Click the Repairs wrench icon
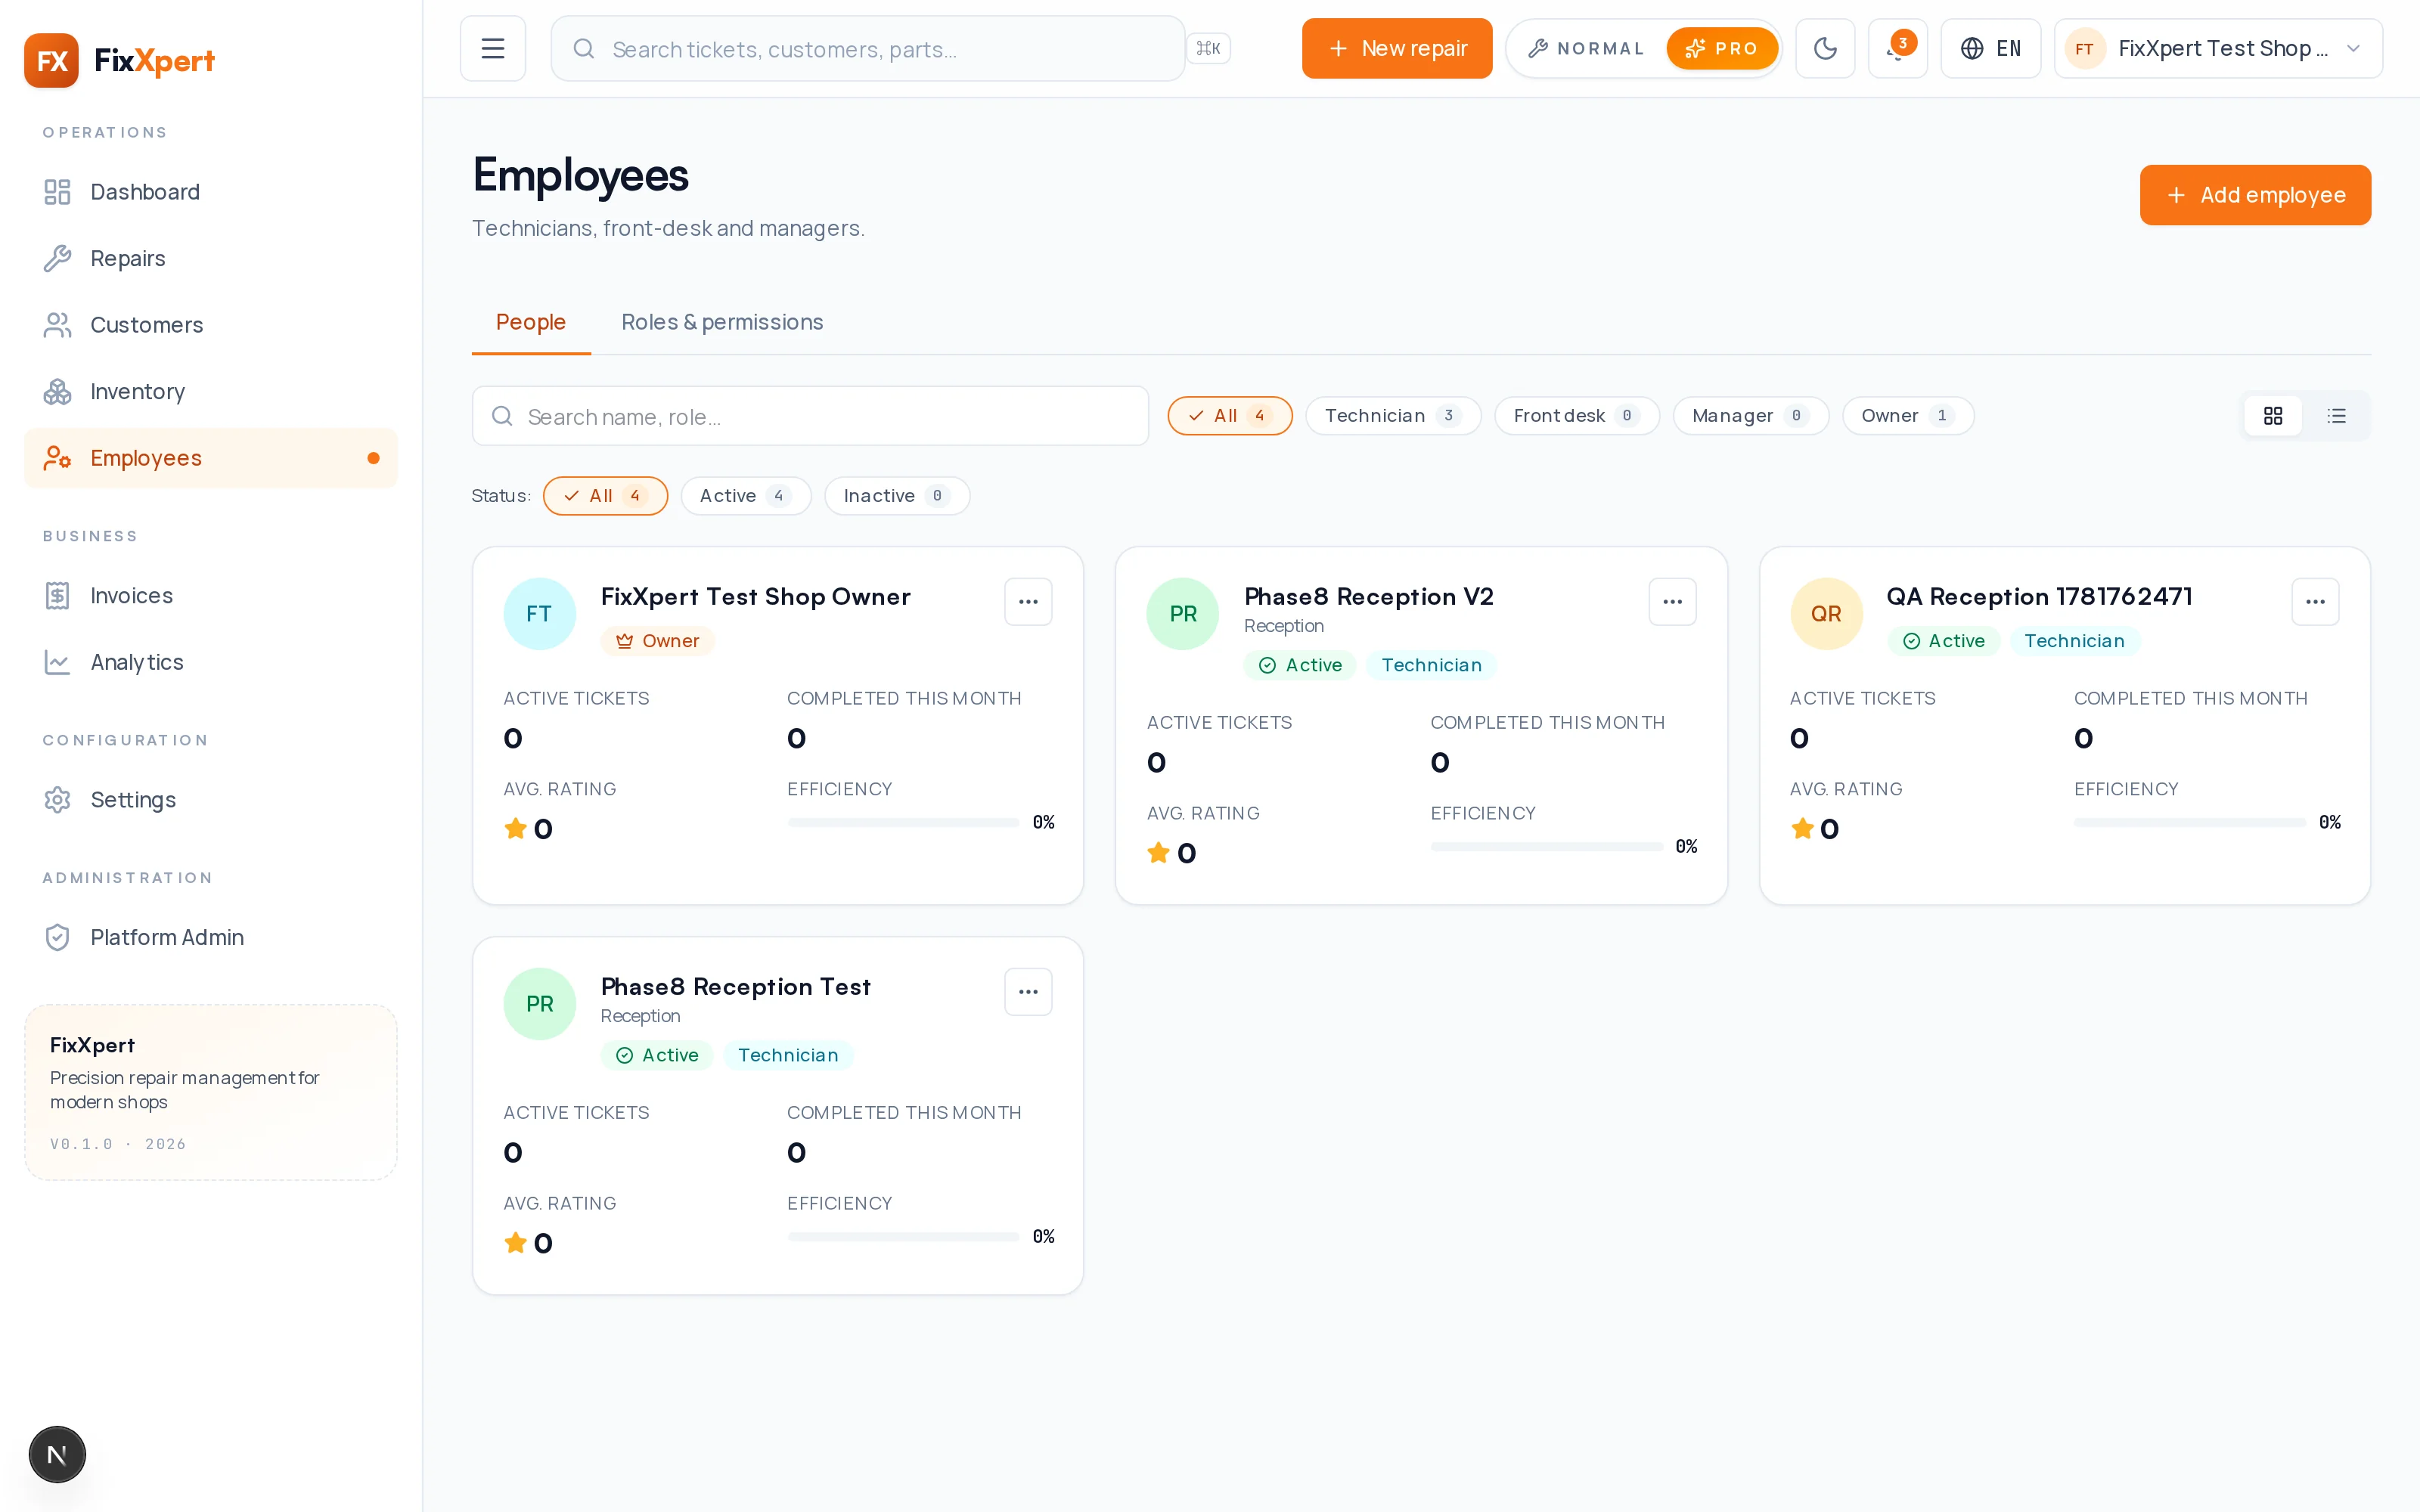 57,258
